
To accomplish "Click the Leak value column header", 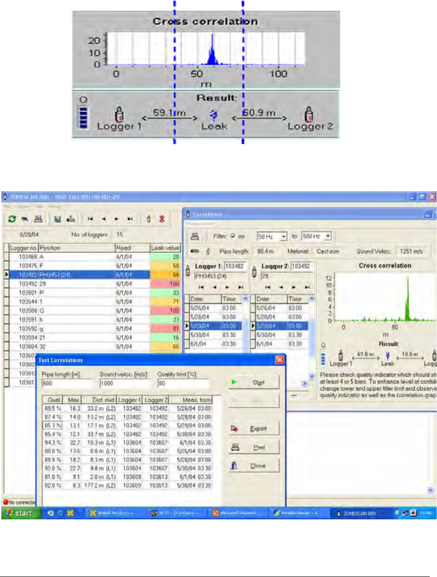I will point(165,248).
